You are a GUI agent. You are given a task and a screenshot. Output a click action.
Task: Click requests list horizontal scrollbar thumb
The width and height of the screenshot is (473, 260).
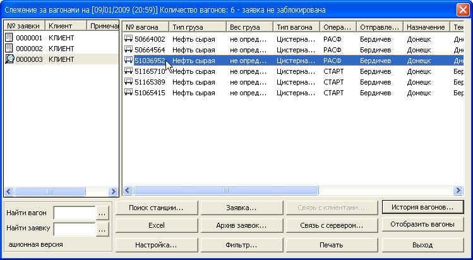51,191
